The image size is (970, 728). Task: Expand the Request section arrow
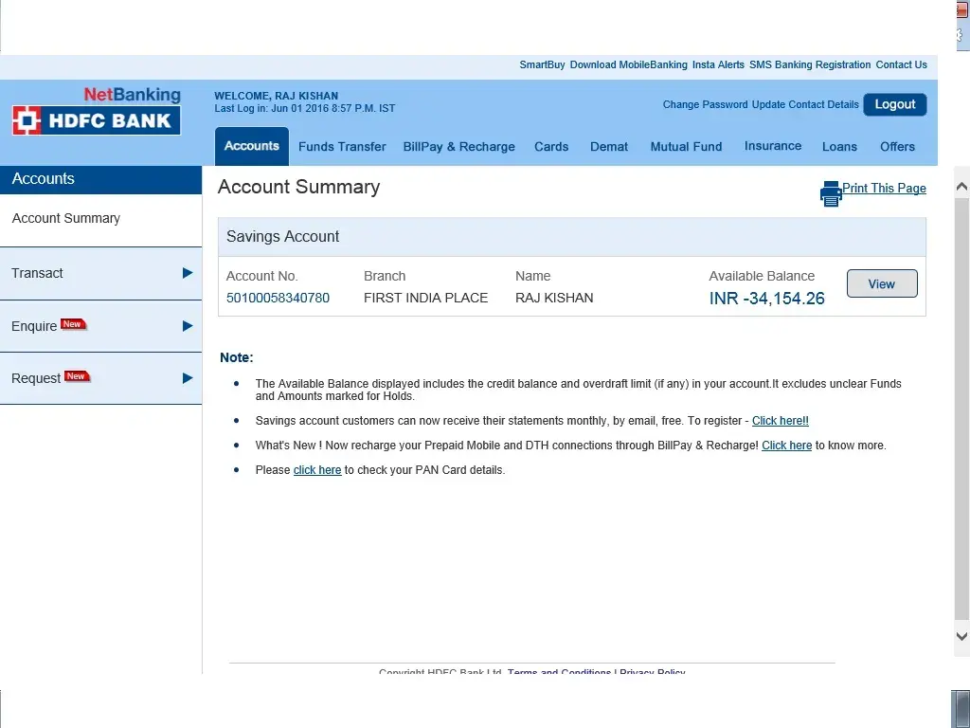pos(188,378)
